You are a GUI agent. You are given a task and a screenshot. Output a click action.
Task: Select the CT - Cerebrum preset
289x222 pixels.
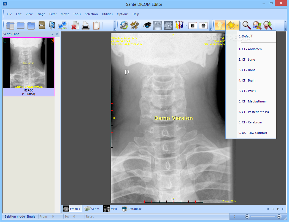251,122
